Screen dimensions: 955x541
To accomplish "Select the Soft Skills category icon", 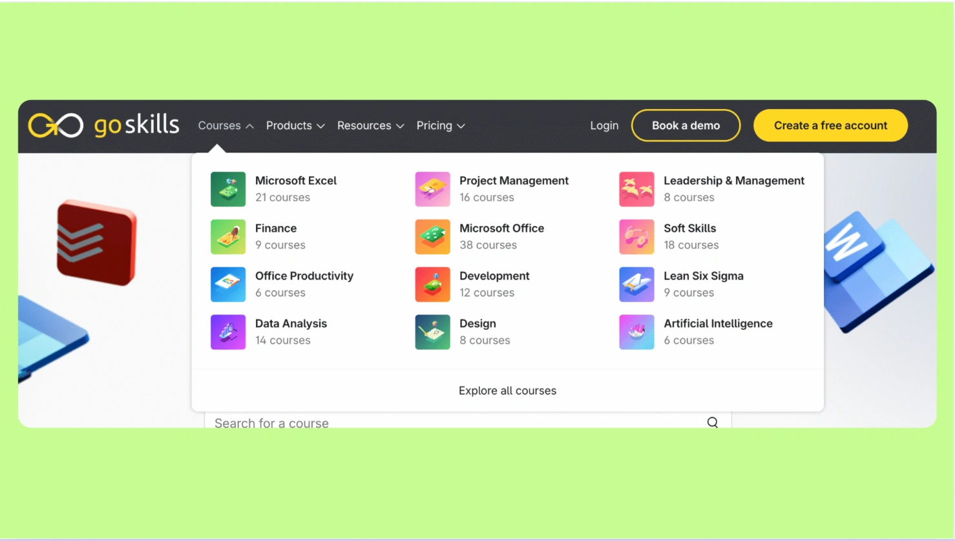I will 636,237.
